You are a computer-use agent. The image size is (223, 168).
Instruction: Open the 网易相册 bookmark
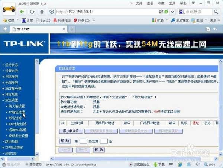[62, 20]
